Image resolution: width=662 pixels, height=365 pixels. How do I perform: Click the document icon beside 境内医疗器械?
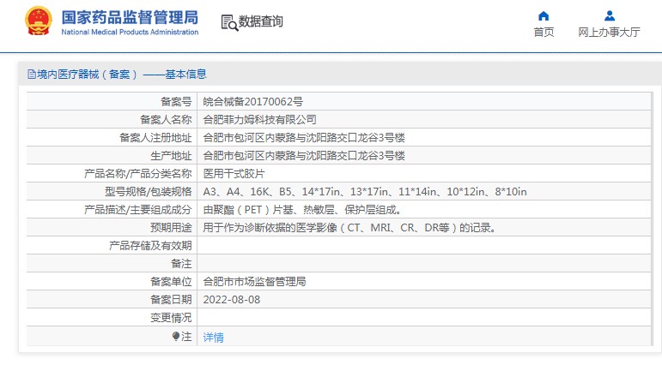point(32,75)
